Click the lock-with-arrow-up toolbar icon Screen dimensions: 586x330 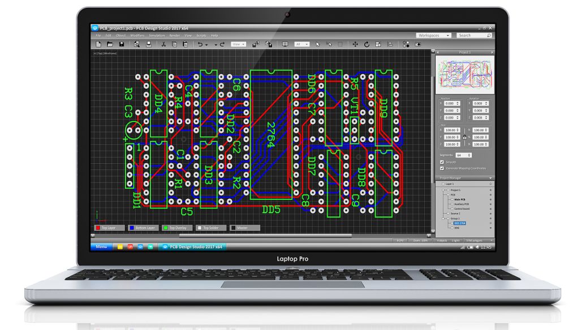click(256, 45)
